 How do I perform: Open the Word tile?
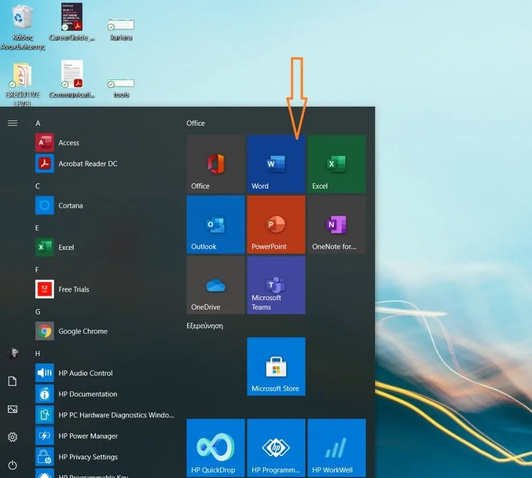point(276,164)
